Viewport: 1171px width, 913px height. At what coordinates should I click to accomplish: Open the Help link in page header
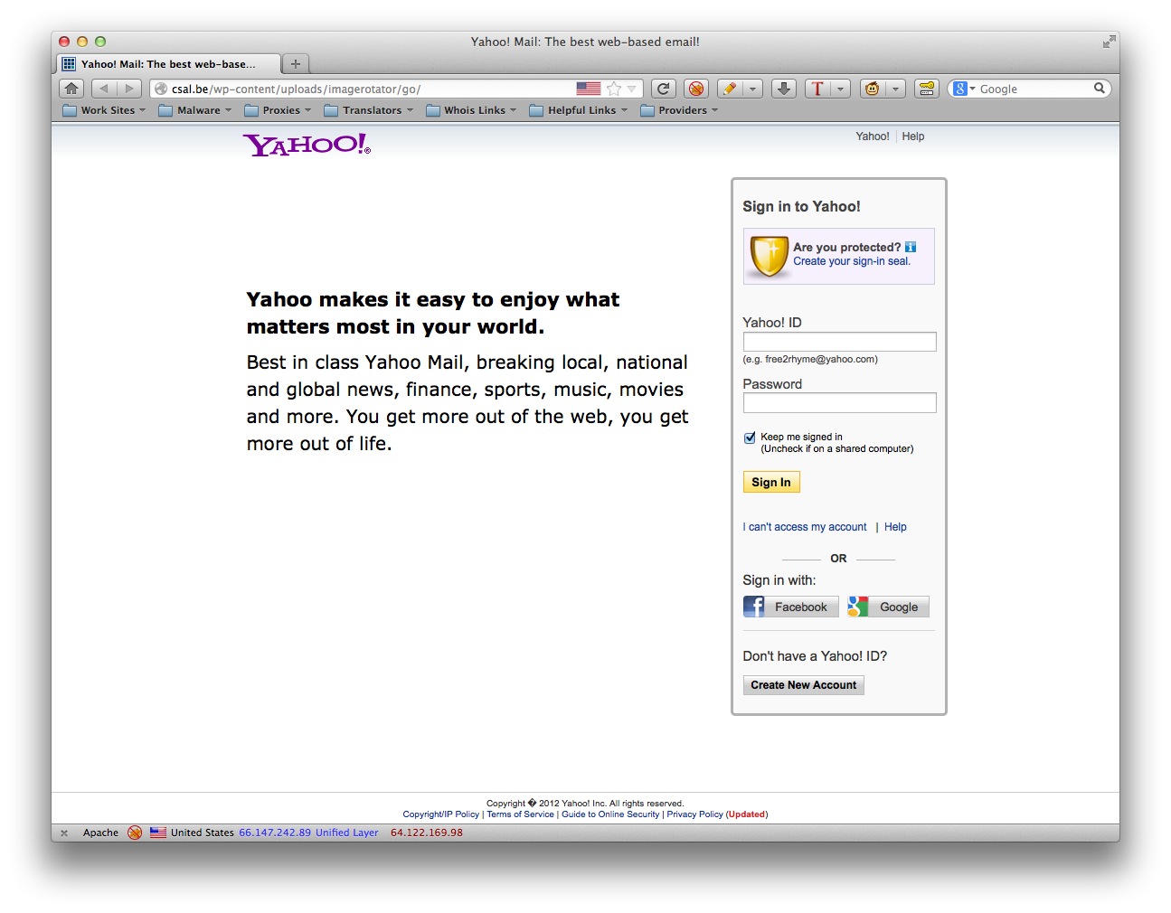point(913,136)
